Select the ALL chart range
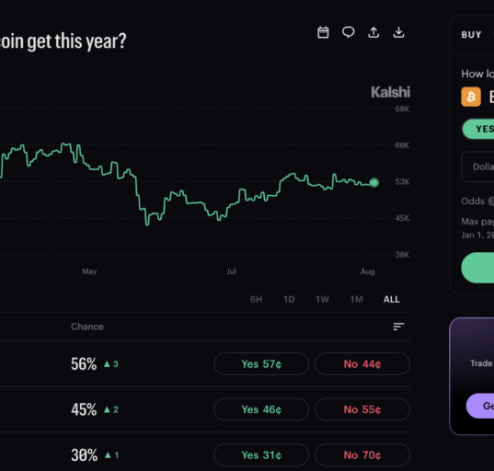Viewport: 494px width, 471px height. (391, 299)
